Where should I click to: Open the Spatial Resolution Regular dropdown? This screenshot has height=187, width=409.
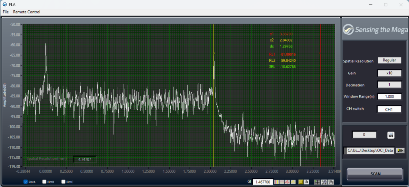tap(389, 60)
